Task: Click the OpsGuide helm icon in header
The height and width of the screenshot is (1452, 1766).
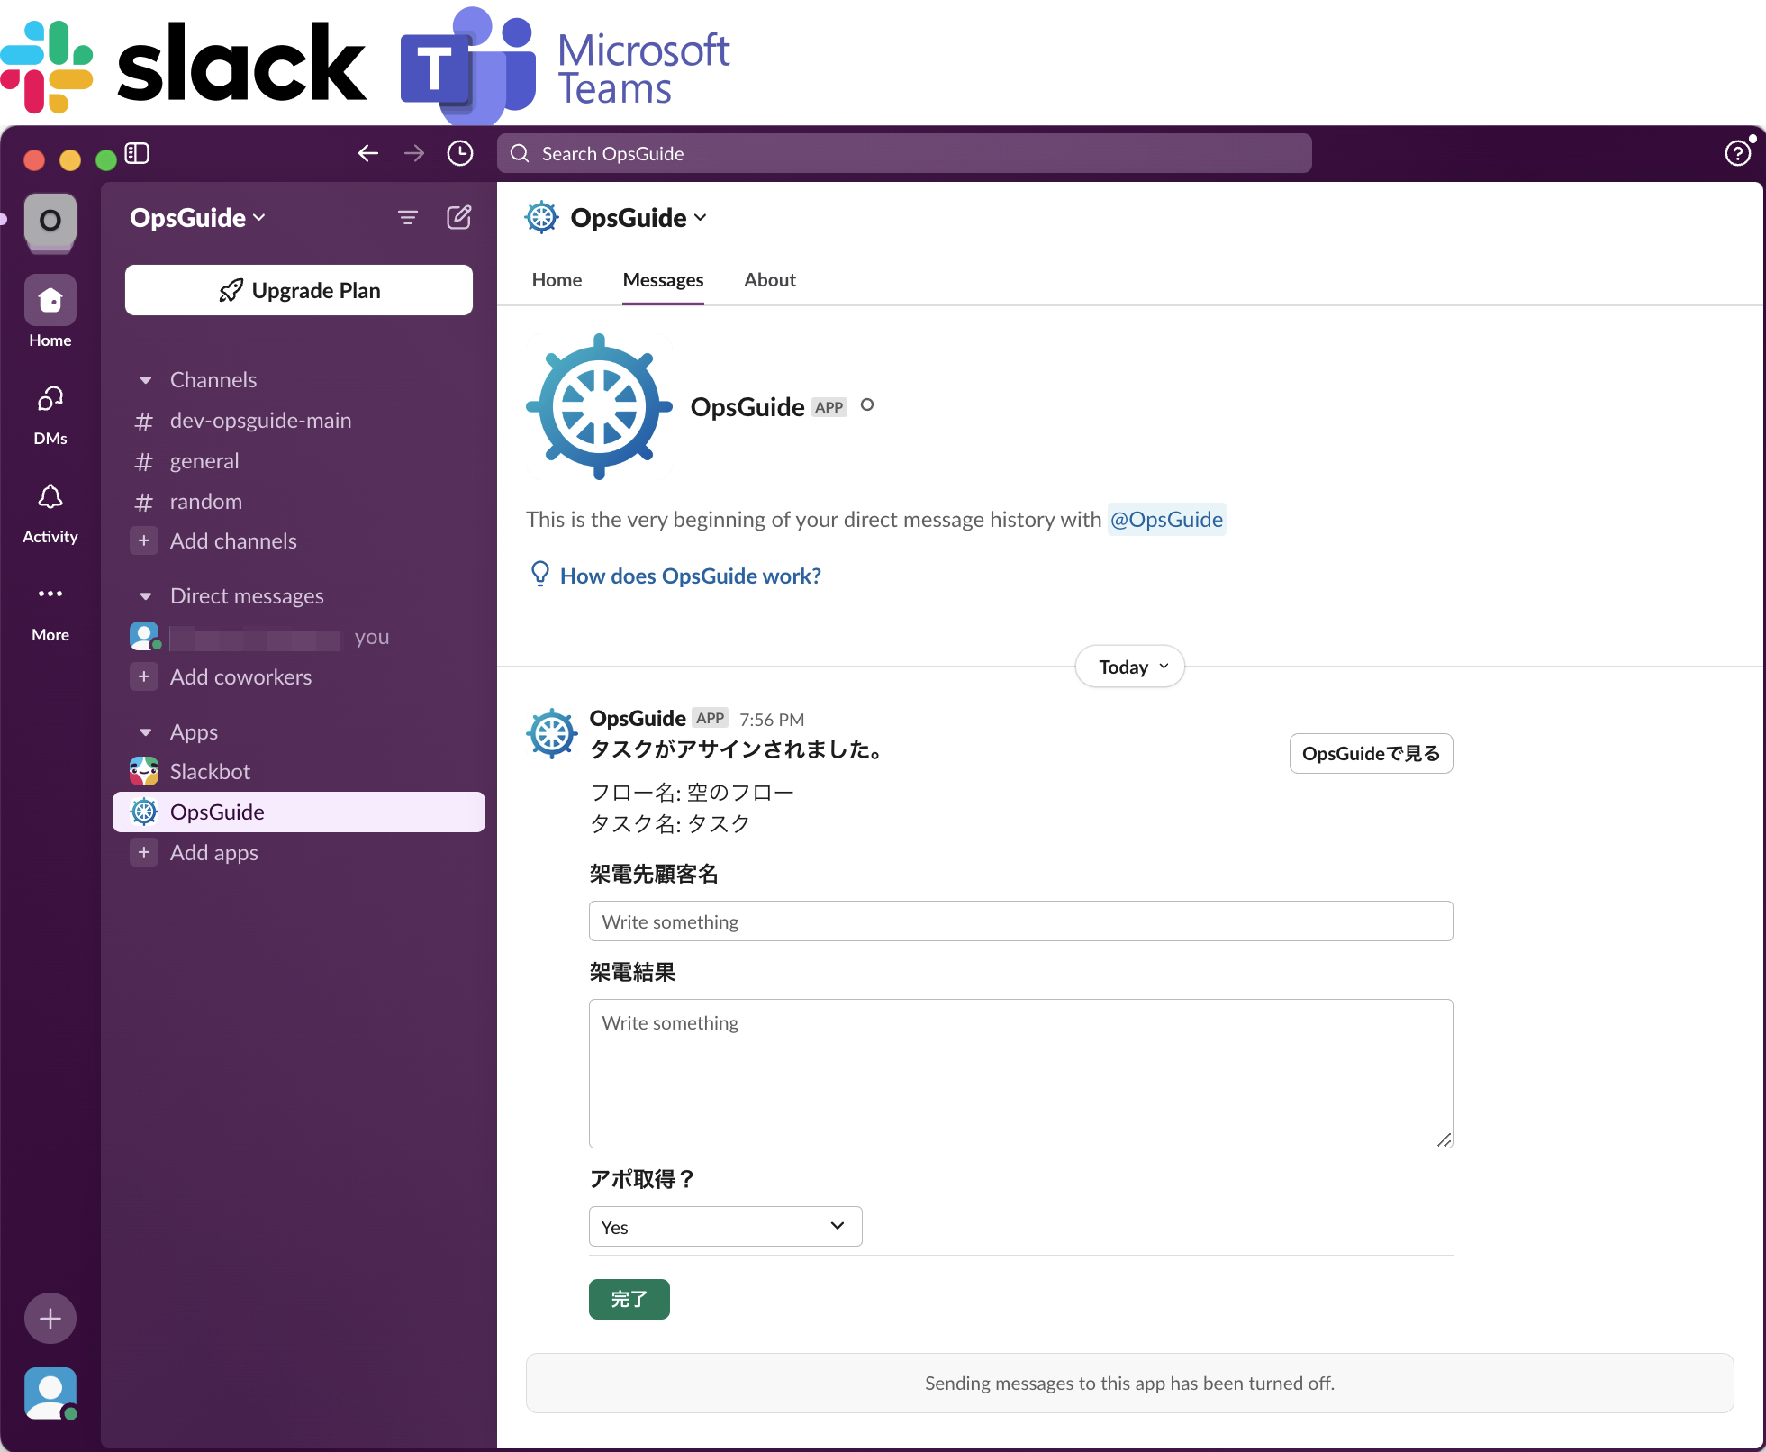Action: (x=542, y=217)
